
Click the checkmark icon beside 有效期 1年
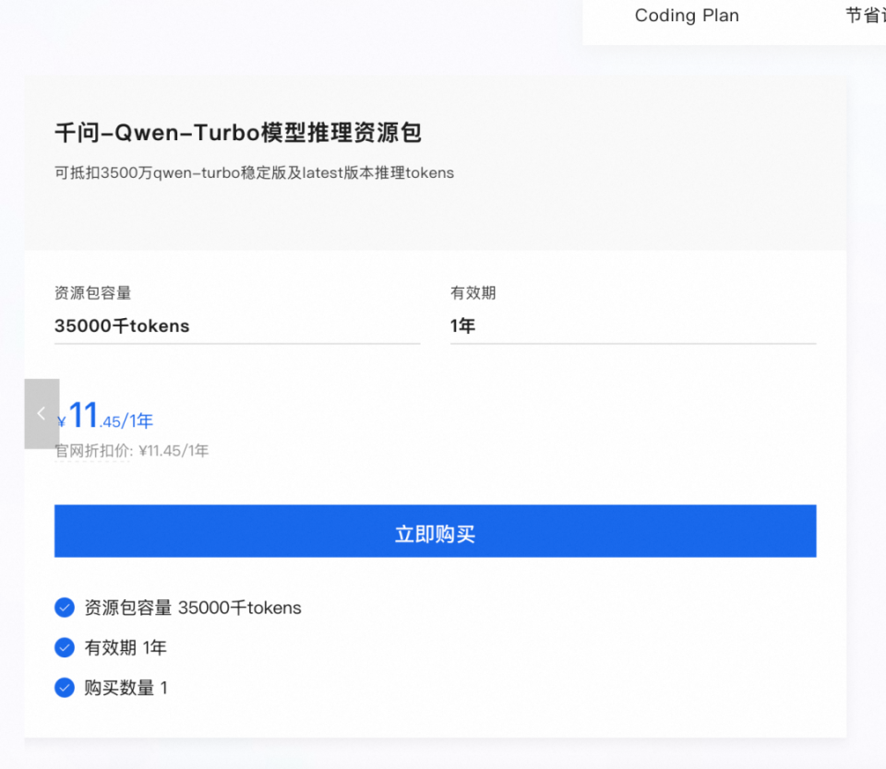[x=65, y=647]
